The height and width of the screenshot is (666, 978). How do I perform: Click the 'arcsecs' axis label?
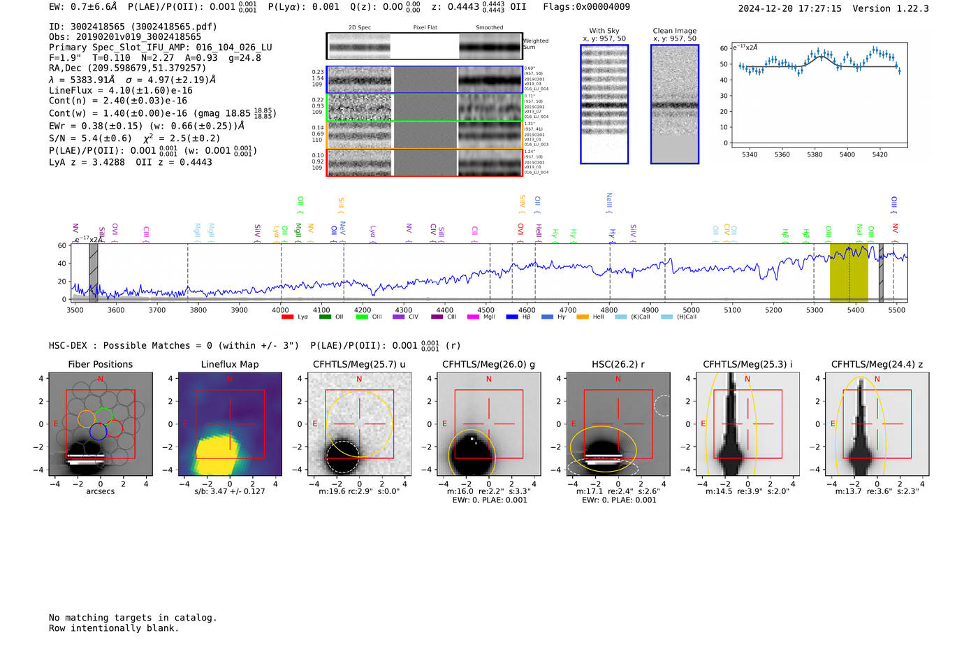pyautogui.click(x=101, y=491)
